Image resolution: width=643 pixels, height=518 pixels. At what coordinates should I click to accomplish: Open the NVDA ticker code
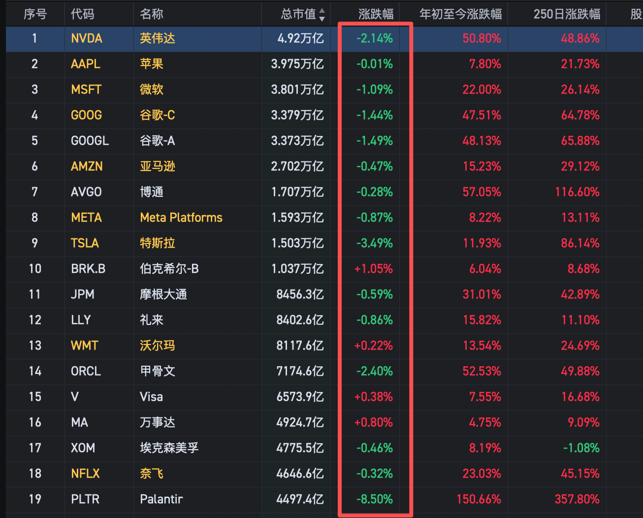(x=87, y=38)
